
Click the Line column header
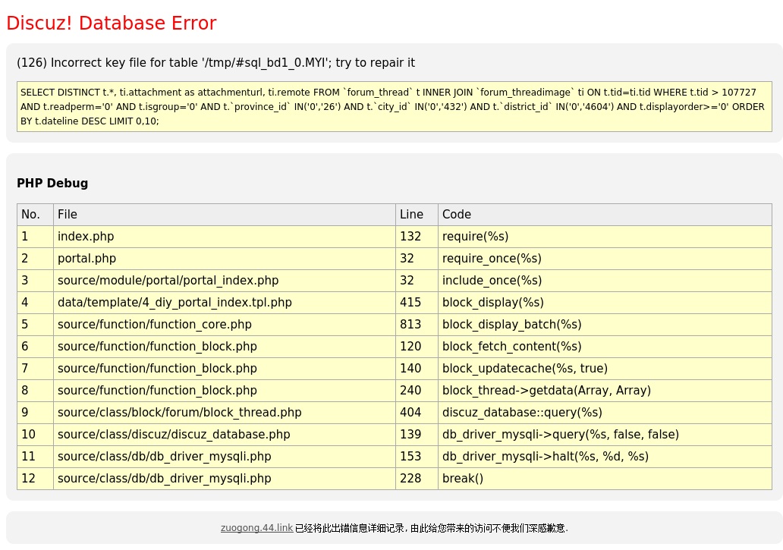click(412, 215)
